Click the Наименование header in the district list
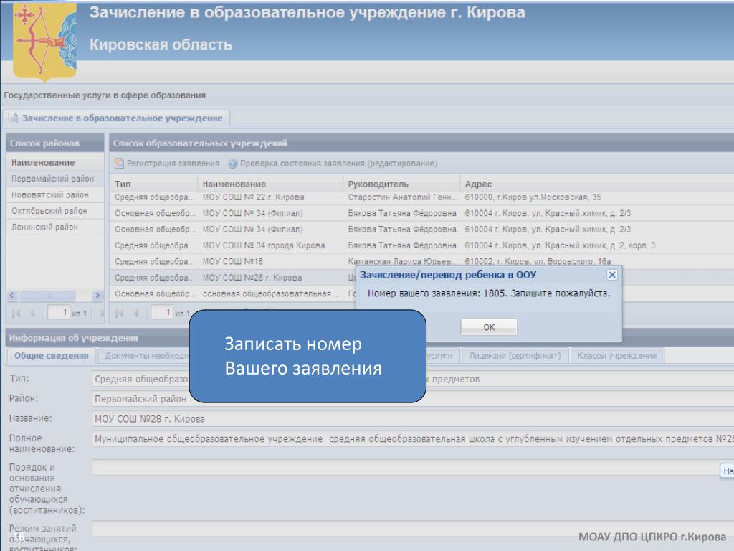The height and width of the screenshot is (551, 734). (x=54, y=163)
